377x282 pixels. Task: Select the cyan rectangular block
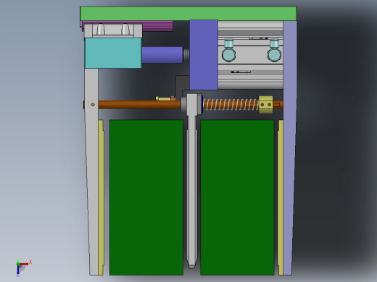point(113,53)
